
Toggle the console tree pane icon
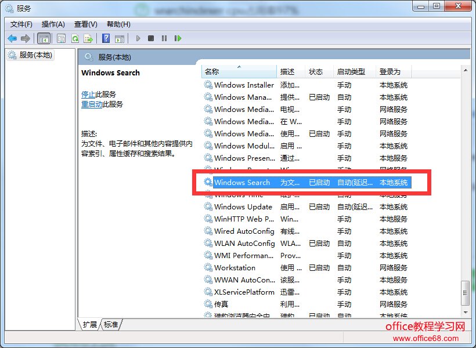tap(44, 39)
